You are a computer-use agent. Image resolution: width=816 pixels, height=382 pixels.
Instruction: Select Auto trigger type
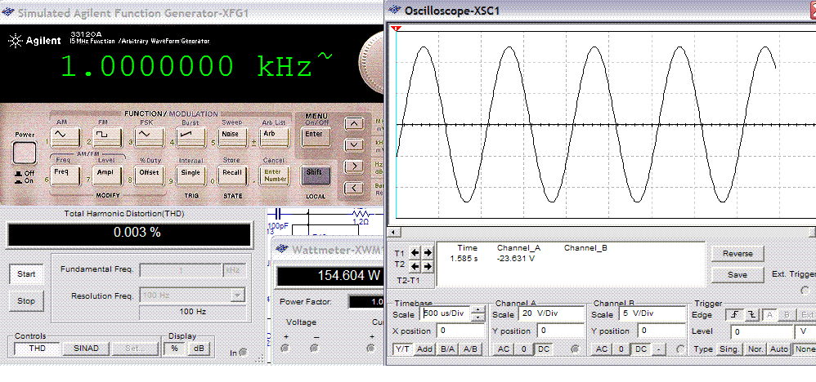coord(779,349)
